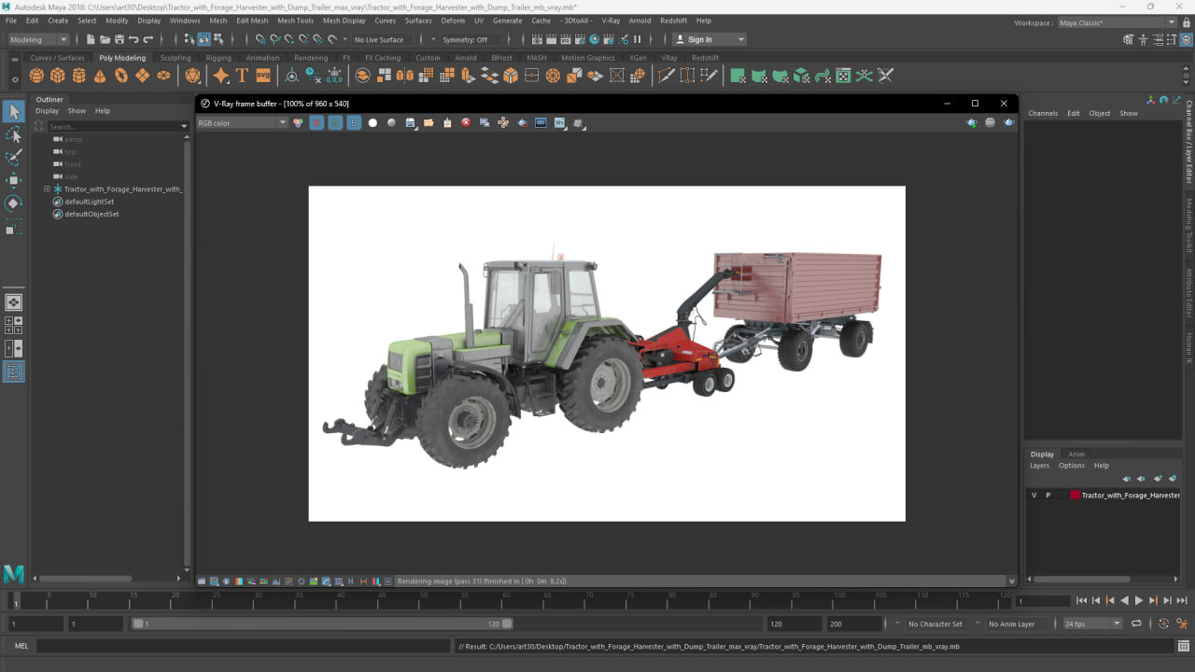This screenshot has width=1195, height=672.
Task: Start last render teapot icon
Action: coord(1009,123)
